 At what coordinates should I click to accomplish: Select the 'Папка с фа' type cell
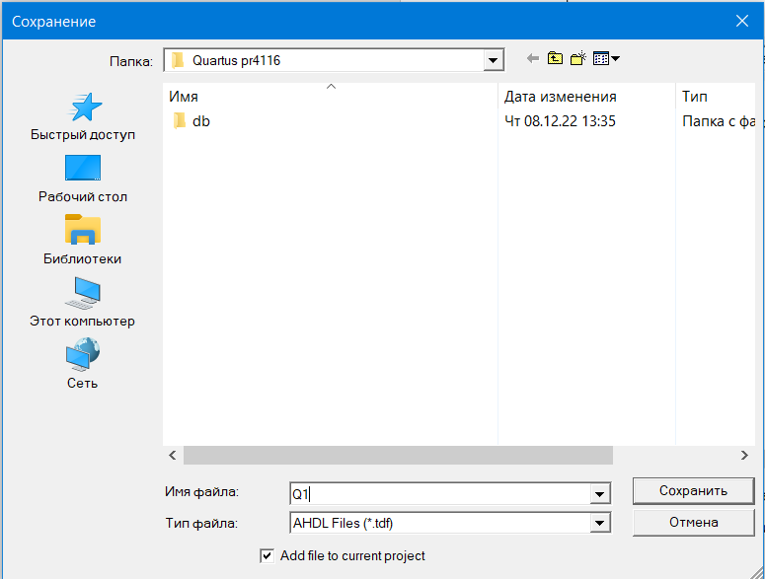719,121
